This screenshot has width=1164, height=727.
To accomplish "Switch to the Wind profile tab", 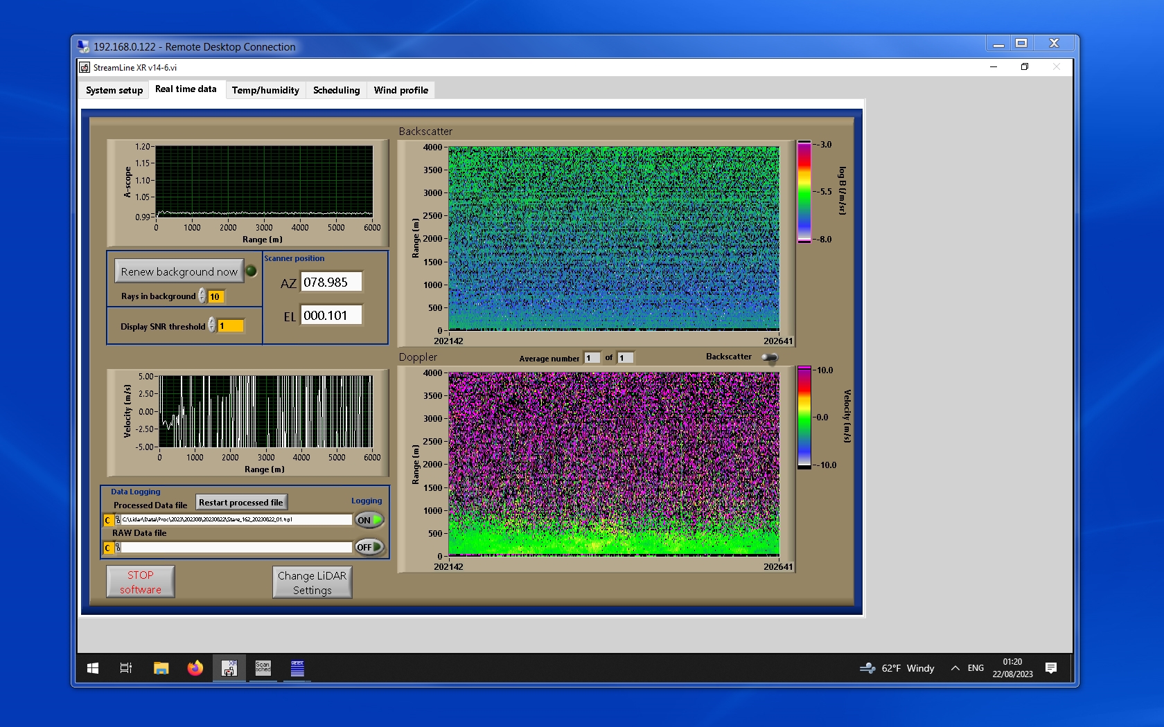I will [x=400, y=90].
